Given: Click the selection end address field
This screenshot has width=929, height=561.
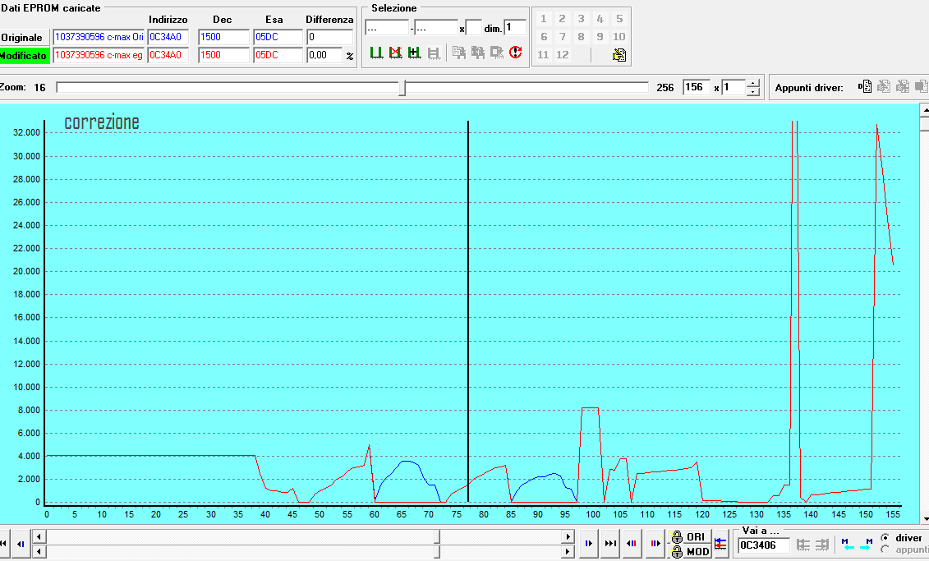Looking at the screenshot, I should 436,27.
